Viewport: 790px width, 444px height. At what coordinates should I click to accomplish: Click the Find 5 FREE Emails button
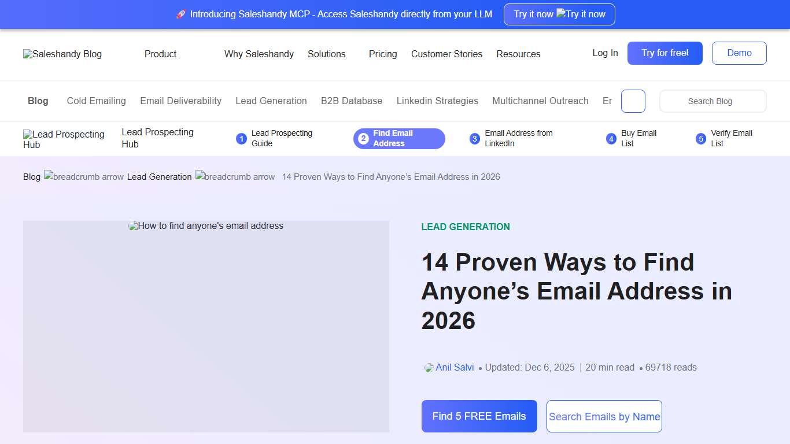479,416
